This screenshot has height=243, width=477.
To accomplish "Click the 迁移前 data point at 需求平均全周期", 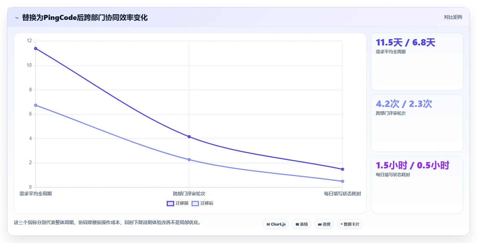I will coord(35,48).
